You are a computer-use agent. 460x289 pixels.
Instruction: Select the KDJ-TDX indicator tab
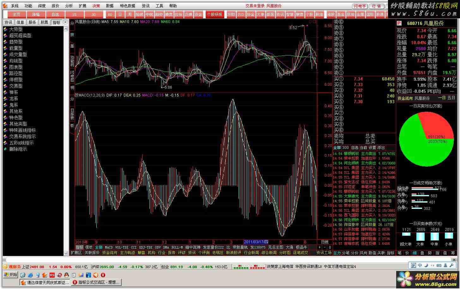click(x=146, y=247)
